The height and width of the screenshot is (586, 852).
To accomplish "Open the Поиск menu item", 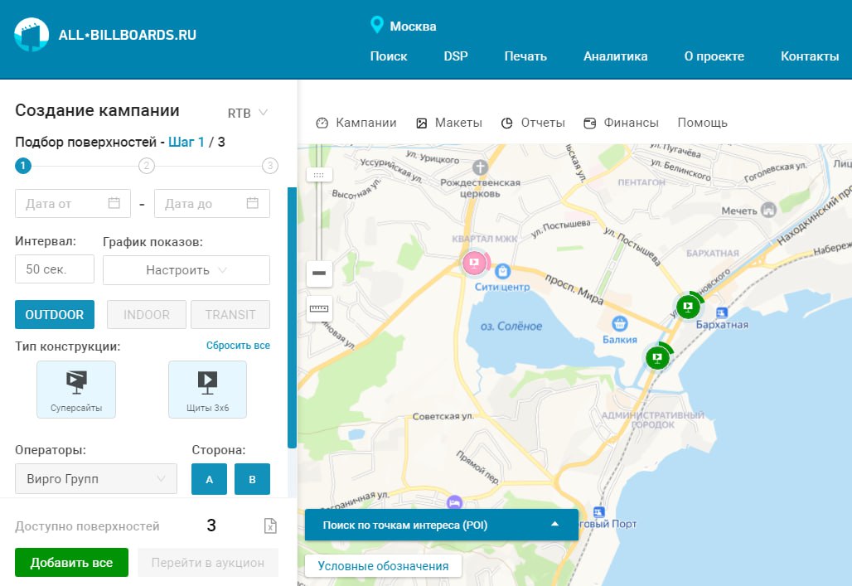I will click(389, 56).
